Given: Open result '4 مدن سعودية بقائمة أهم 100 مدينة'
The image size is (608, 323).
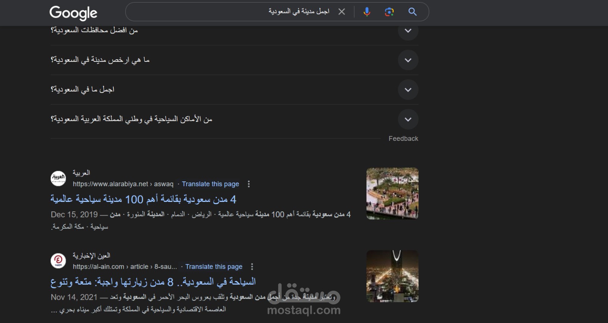Looking at the screenshot, I should click(143, 199).
